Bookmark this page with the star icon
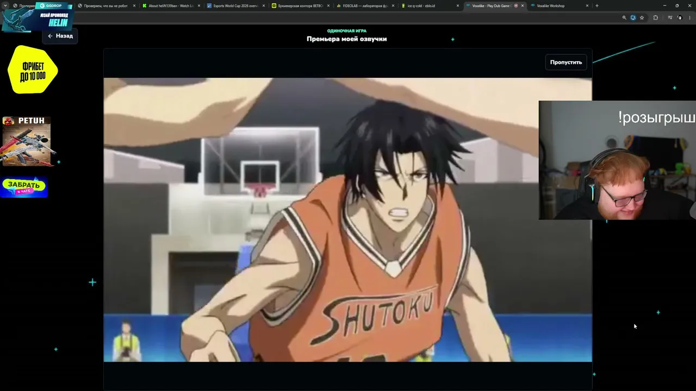 [642, 17]
